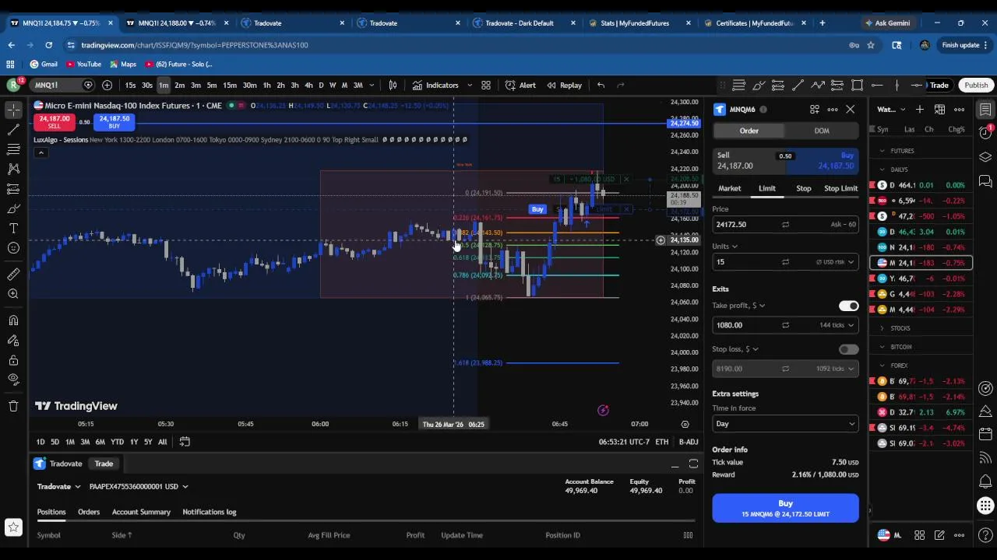997x560 pixels.
Task: Select the 15s timeframe
Action: tap(130, 85)
